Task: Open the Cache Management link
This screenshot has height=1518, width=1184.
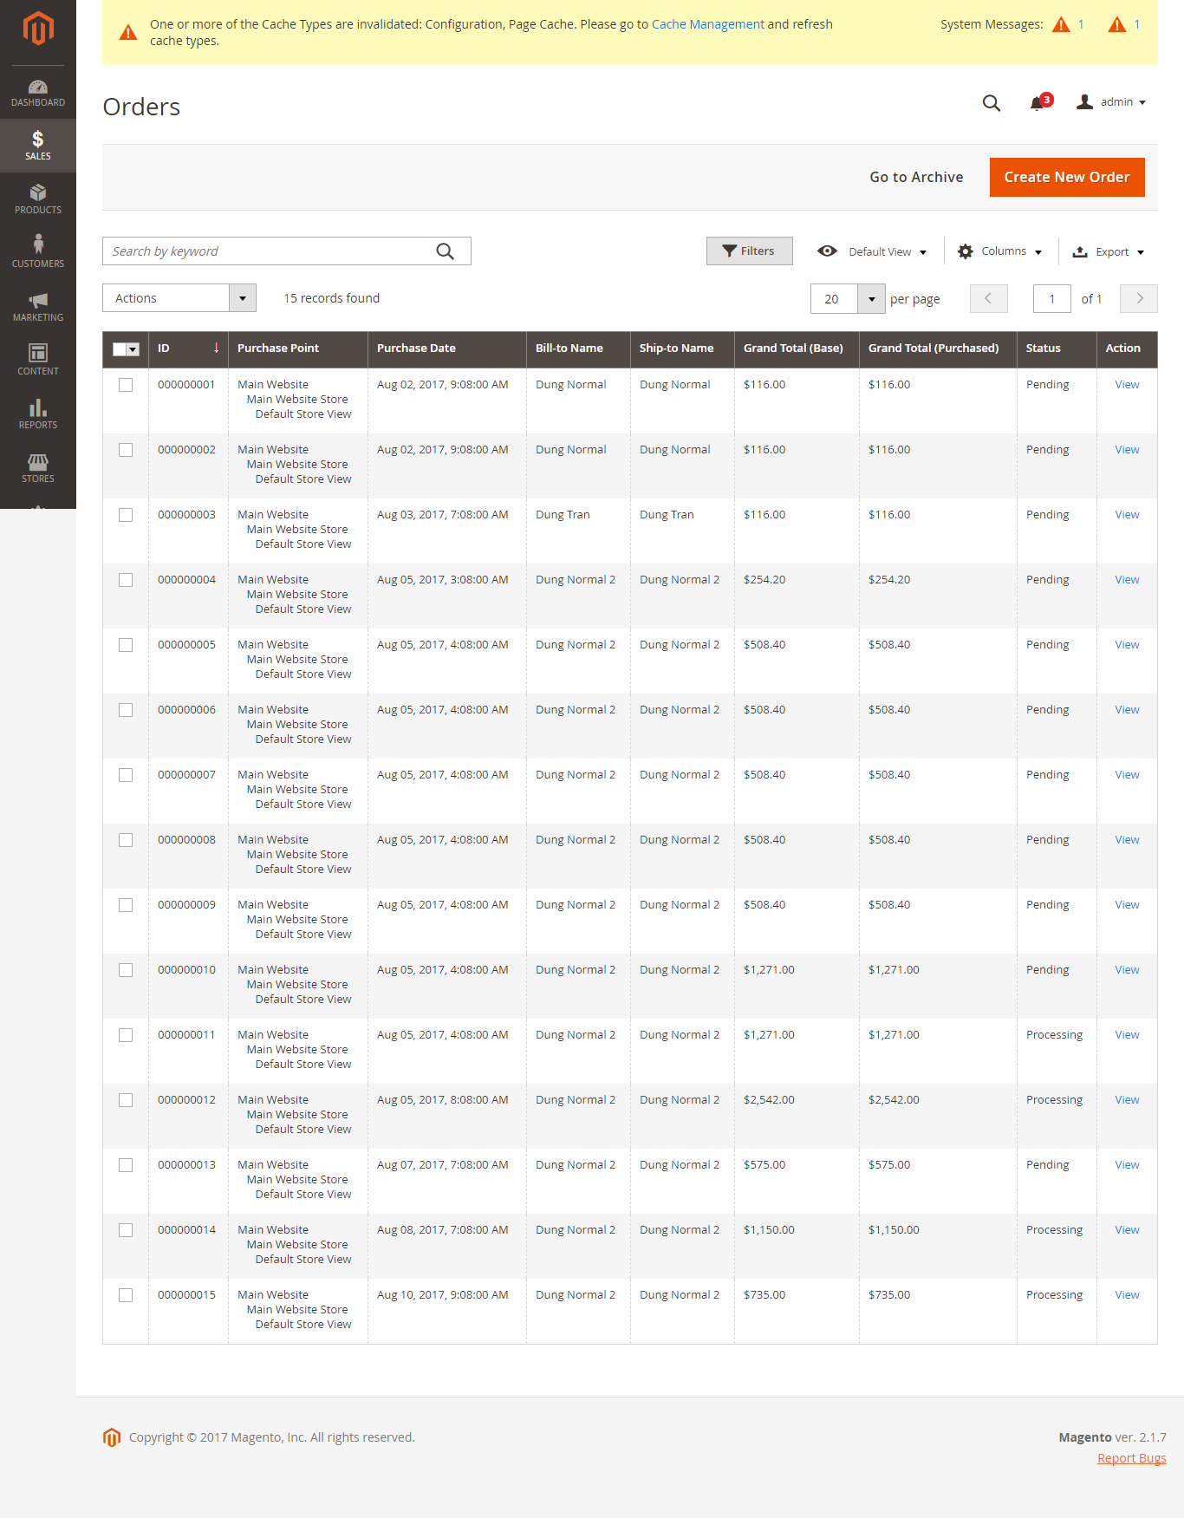Action: [707, 24]
